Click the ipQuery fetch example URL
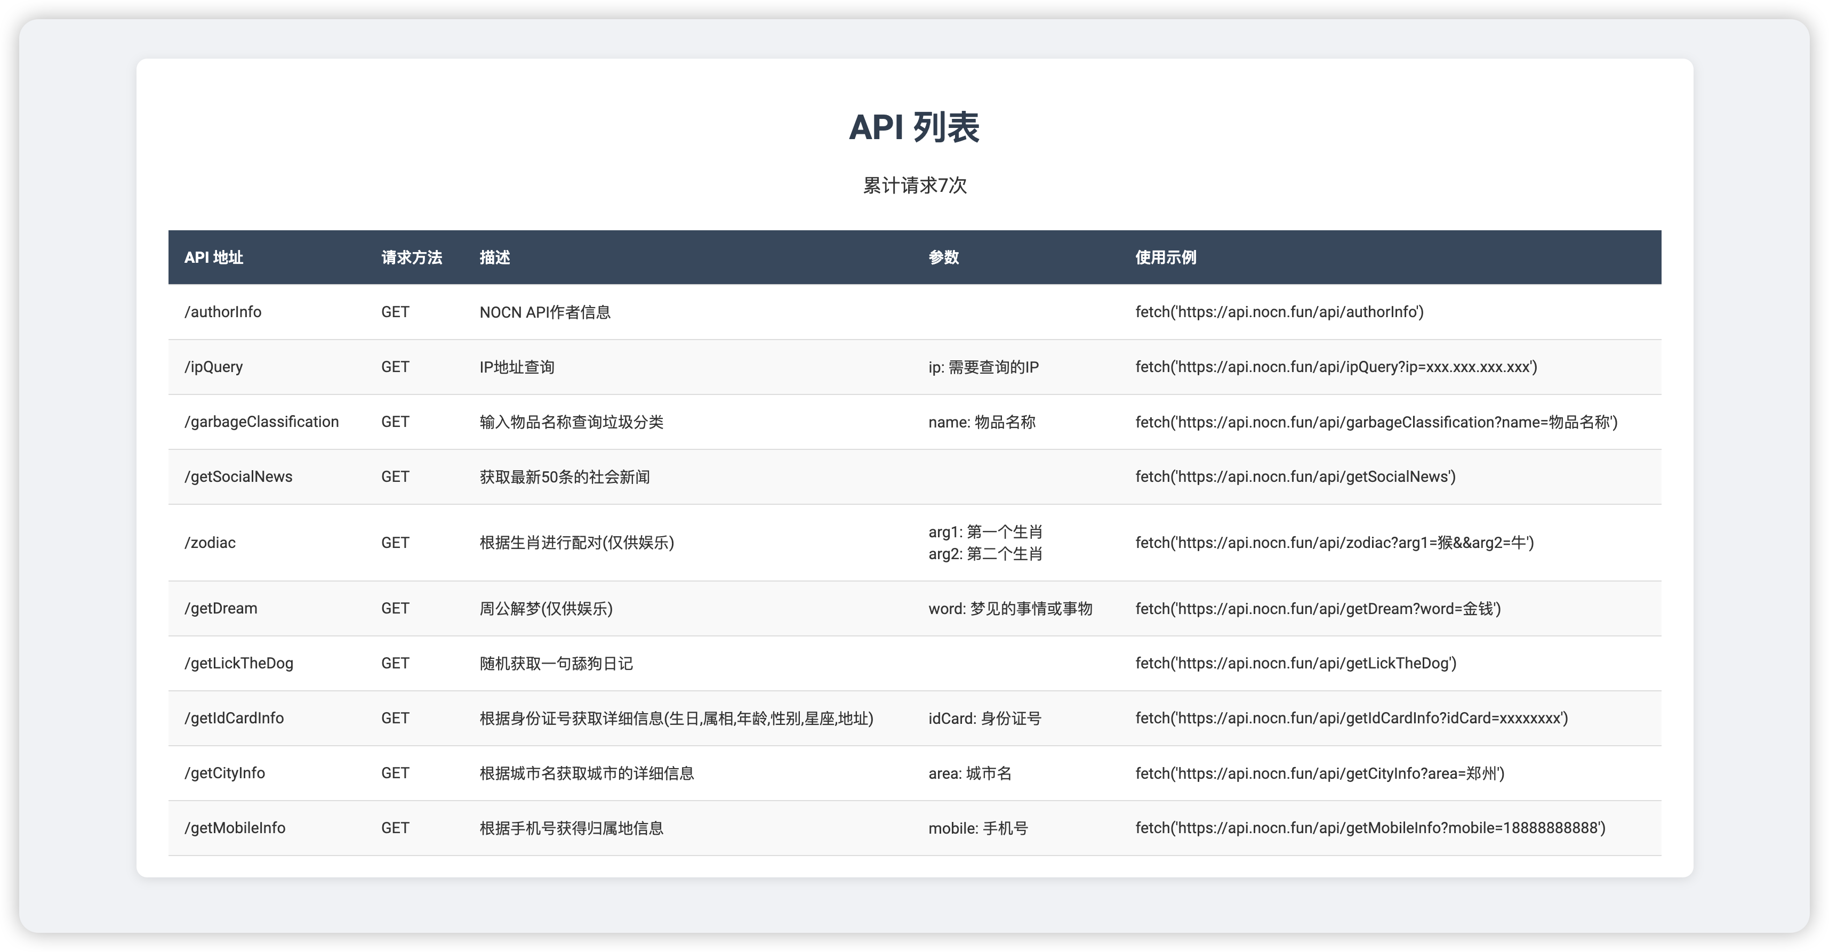Viewport: 1829px width, 952px height. (x=1336, y=366)
